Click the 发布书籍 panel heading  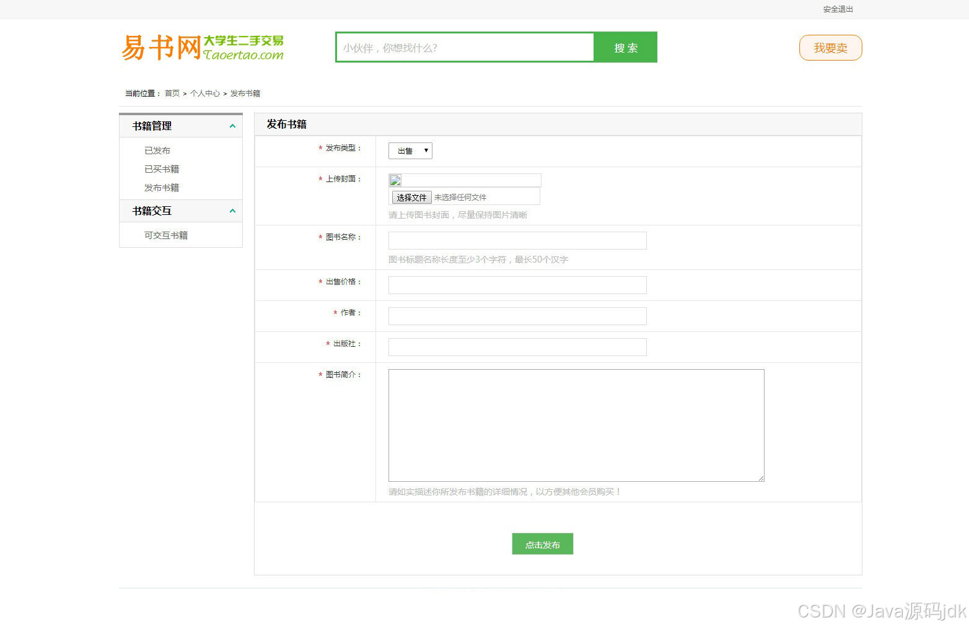pyautogui.click(x=286, y=124)
